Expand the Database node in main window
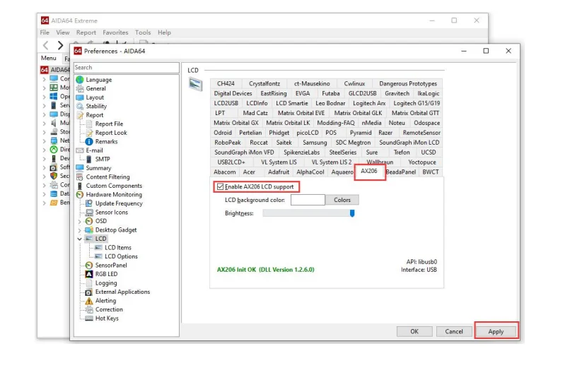 (x=44, y=194)
